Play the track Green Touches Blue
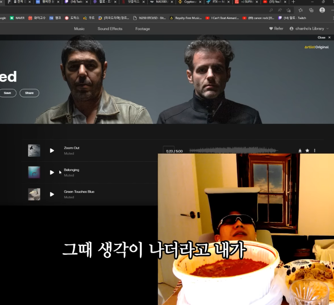 [x=52, y=194]
